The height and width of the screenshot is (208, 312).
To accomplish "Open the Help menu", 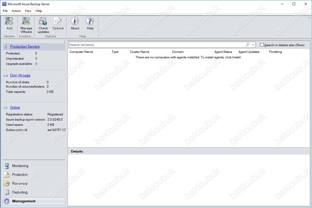I will [39, 11].
